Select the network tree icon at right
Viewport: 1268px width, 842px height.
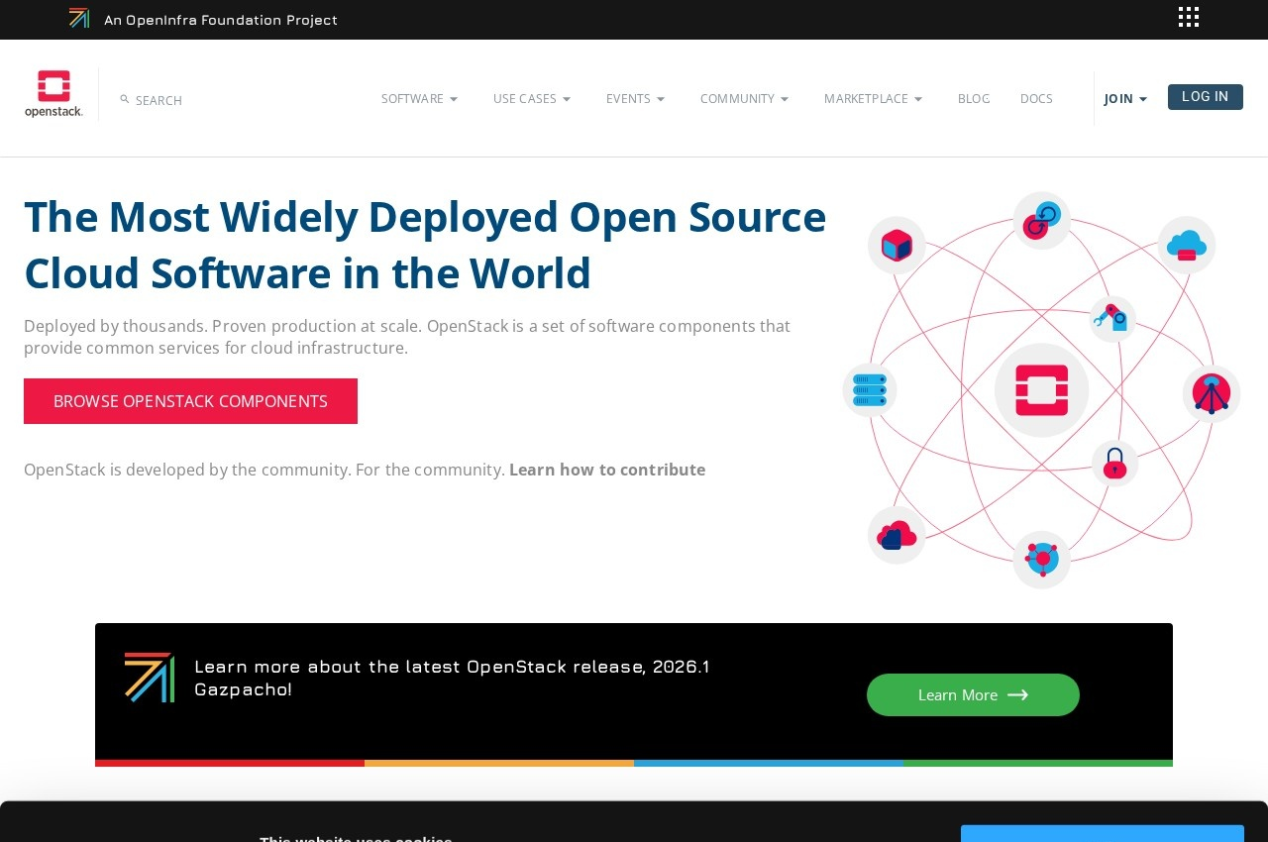pyautogui.click(x=1212, y=393)
